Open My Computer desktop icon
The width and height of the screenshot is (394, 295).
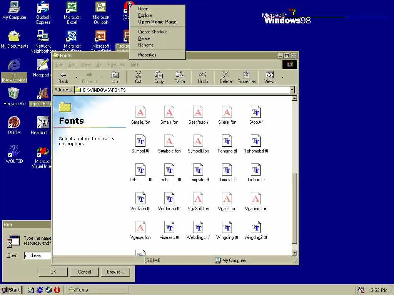(14, 10)
